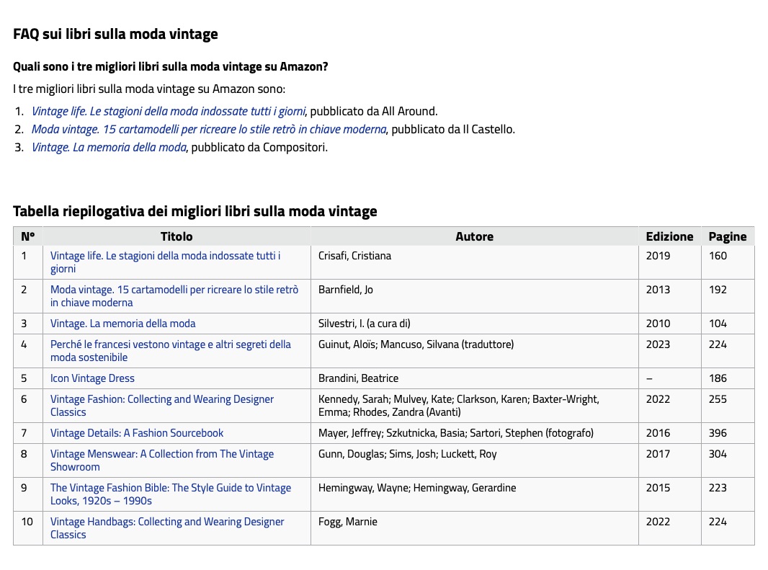
Task: Select author cell 'Silvestri, I. (a cura di)'
Action: (x=475, y=324)
